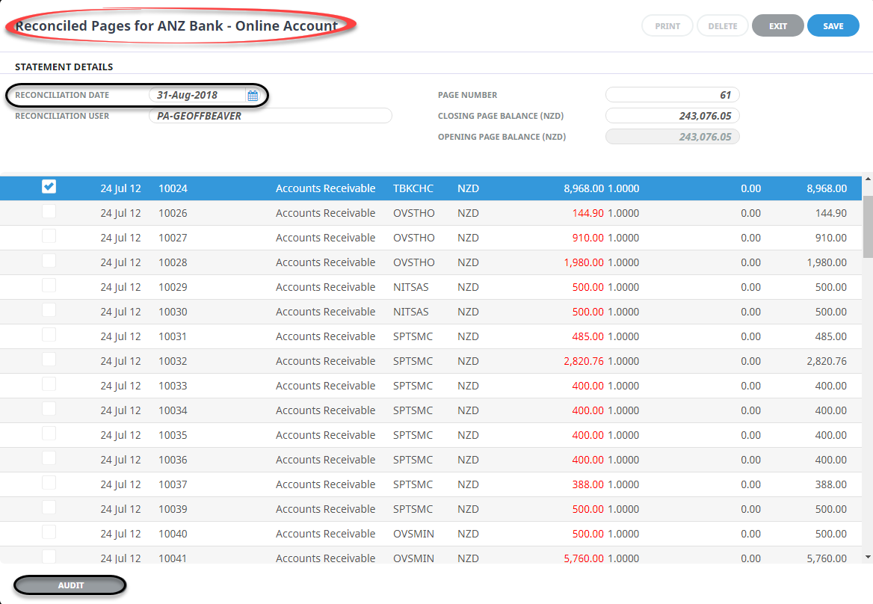
Task: Click the 24 Jul 12 date in row 10033
Action: (x=121, y=386)
